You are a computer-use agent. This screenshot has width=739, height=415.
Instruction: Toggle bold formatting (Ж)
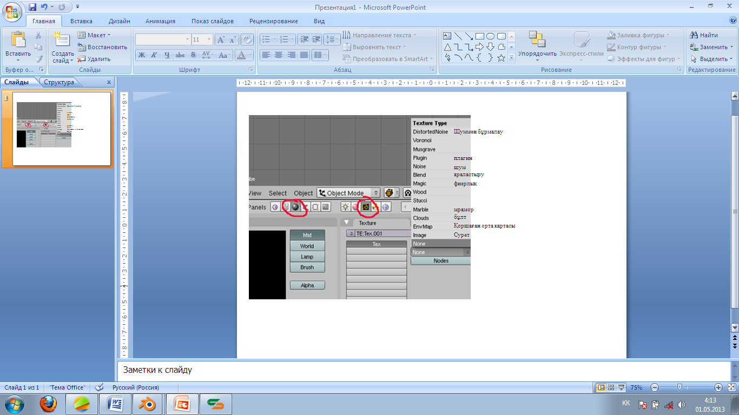(x=141, y=55)
